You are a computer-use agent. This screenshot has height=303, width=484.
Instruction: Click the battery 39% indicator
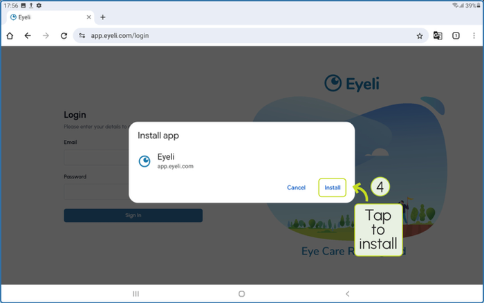(473, 6)
